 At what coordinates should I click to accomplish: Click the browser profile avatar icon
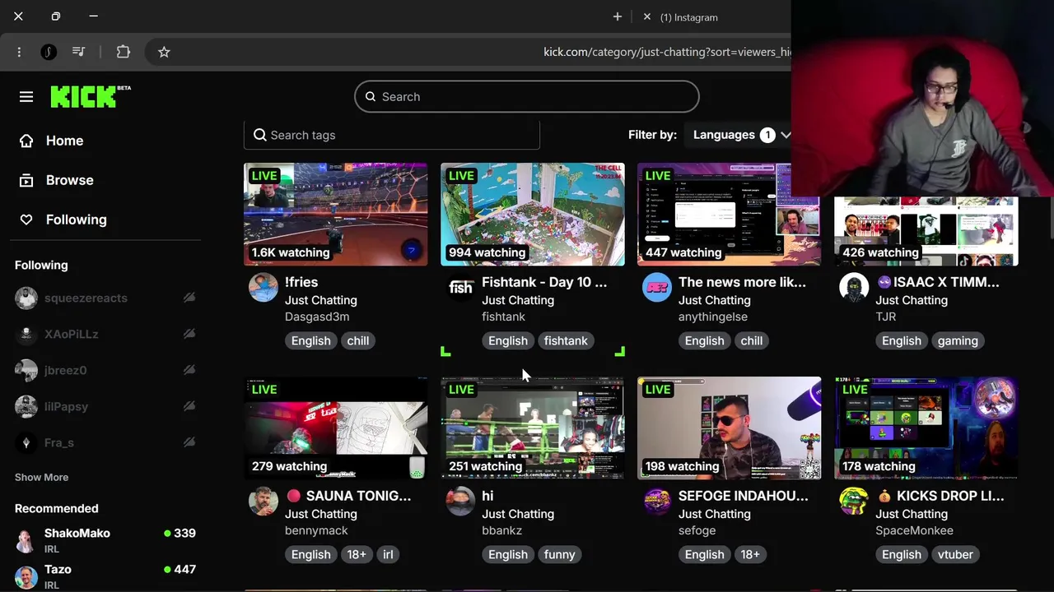coord(49,52)
